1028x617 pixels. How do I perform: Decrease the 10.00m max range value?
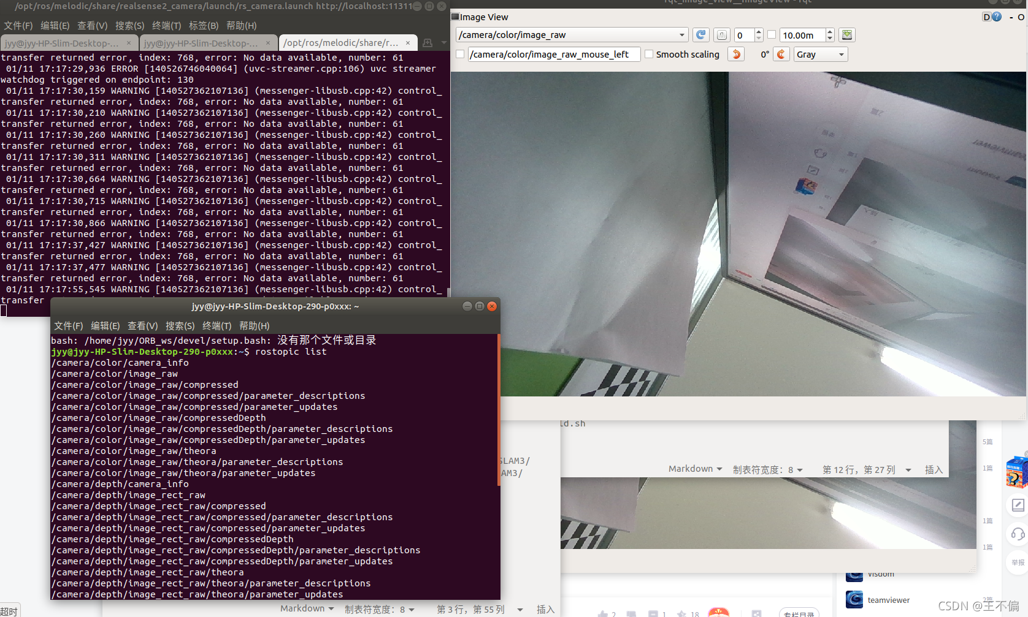tap(830, 39)
